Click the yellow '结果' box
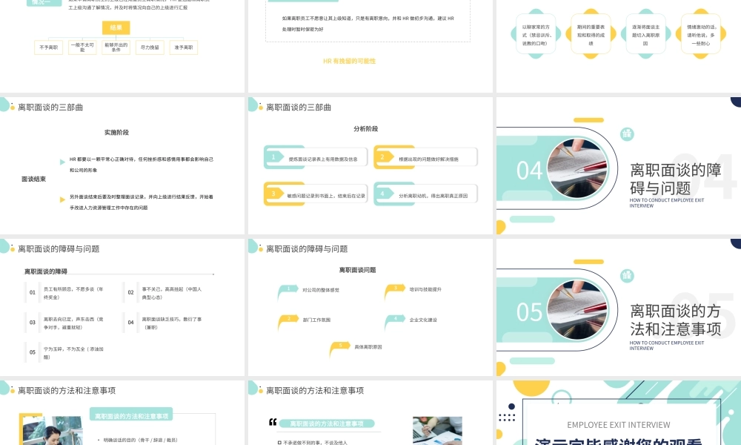Image resolution: width=741 pixels, height=445 pixels. pos(116,27)
